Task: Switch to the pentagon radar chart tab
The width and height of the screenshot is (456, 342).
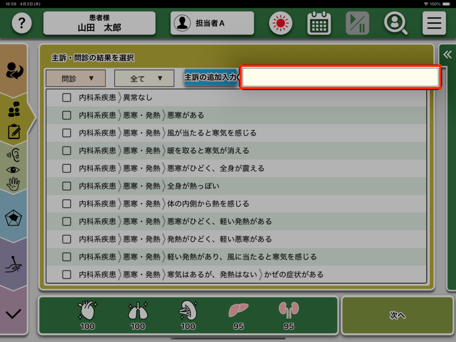Action: [x=14, y=219]
